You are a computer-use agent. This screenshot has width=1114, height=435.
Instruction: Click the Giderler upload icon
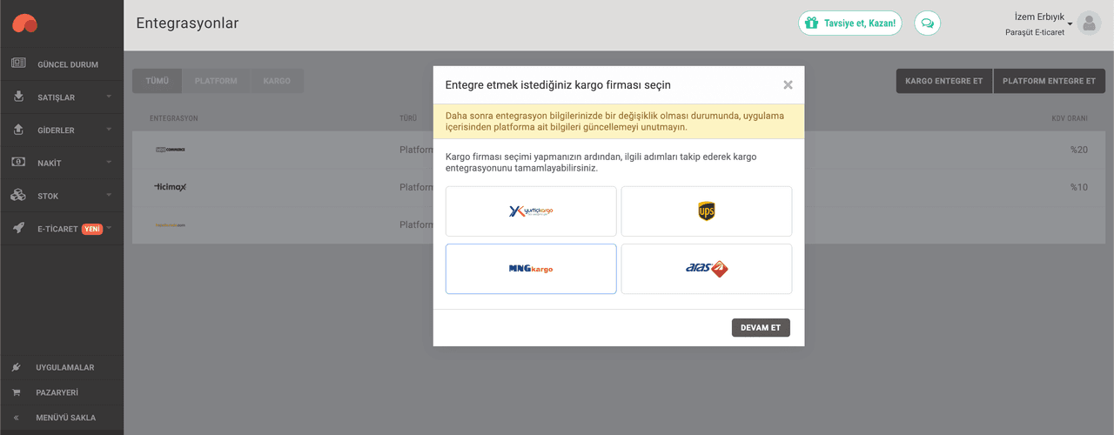pyautogui.click(x=18, y=130)
